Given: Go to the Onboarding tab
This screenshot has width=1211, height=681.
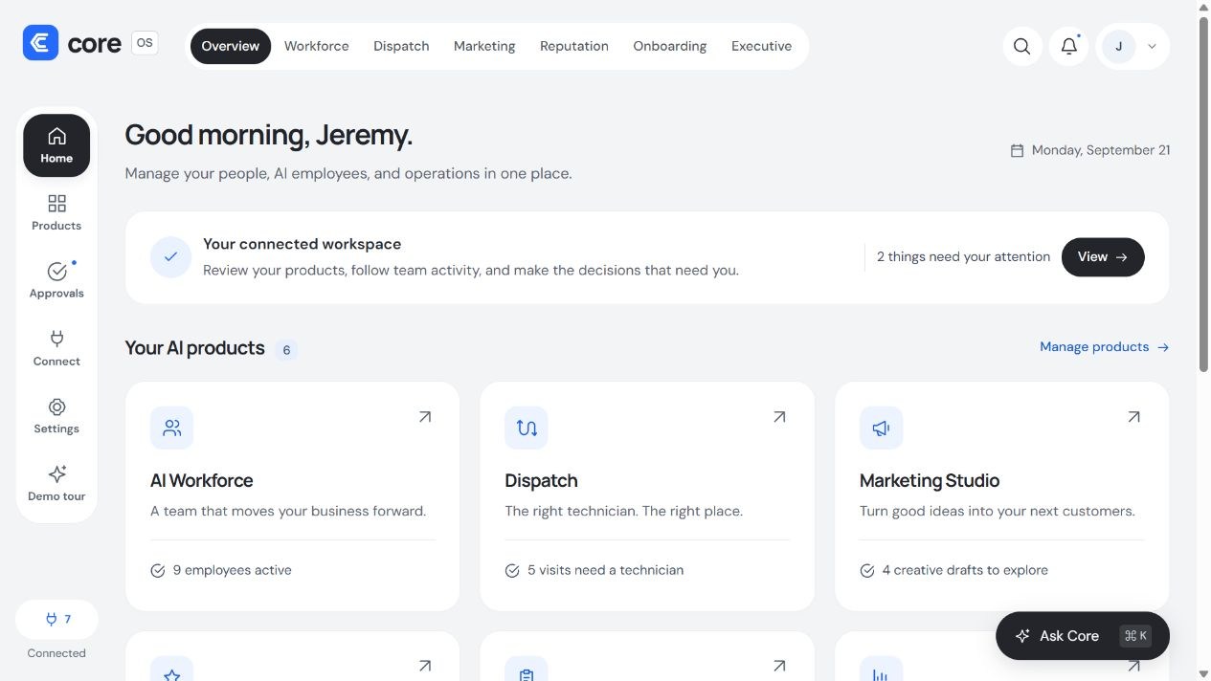Looking at the screenshot, I should point(670,46).
